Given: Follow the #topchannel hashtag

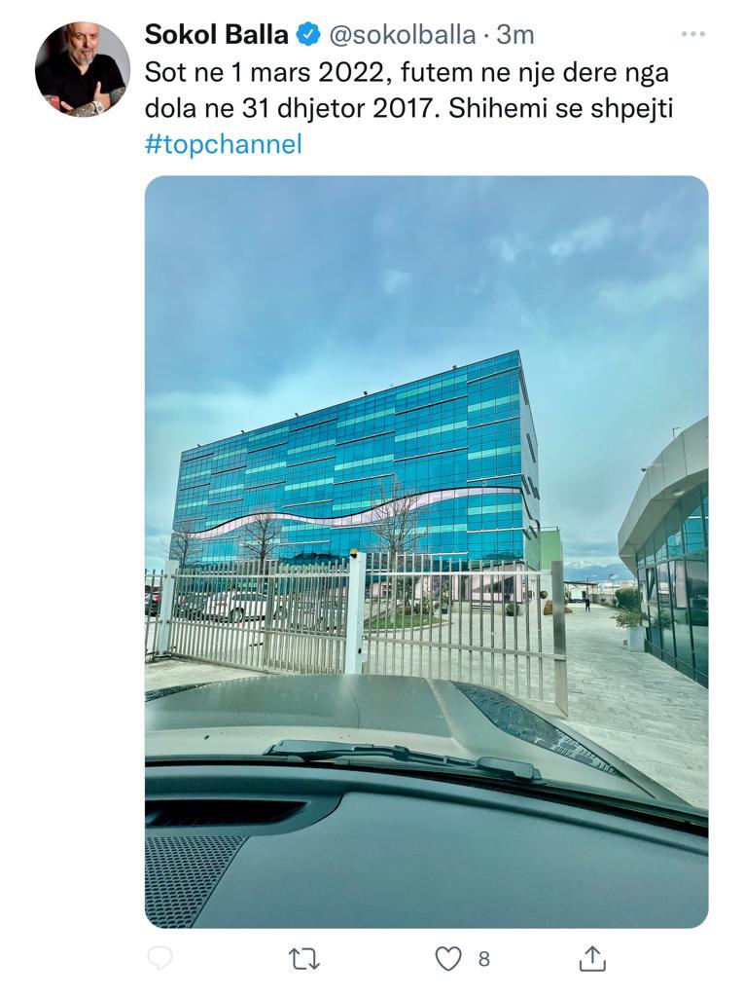Looking at the screenshot, I should (223, 144).
